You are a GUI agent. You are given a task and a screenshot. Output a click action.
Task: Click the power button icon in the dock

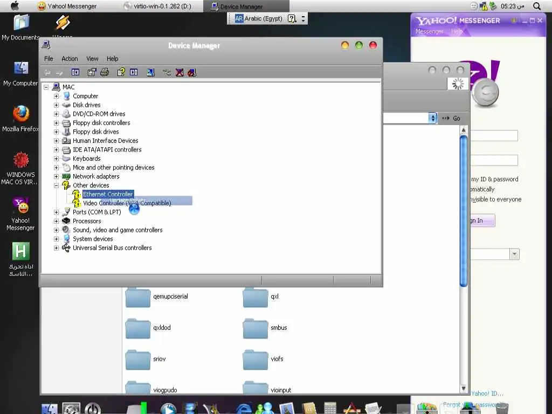(x=93, y=409)
